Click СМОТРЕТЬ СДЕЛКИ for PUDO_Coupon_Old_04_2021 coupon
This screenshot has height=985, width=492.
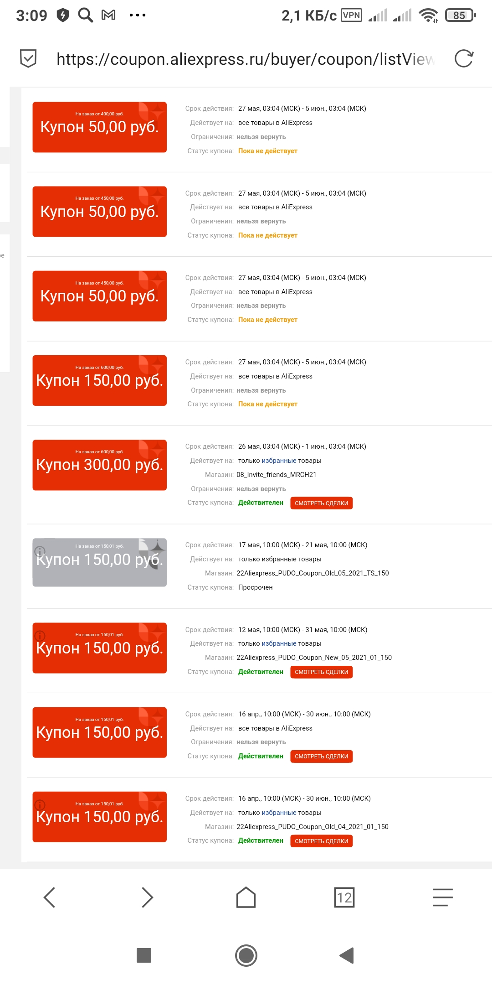[321, 841]
